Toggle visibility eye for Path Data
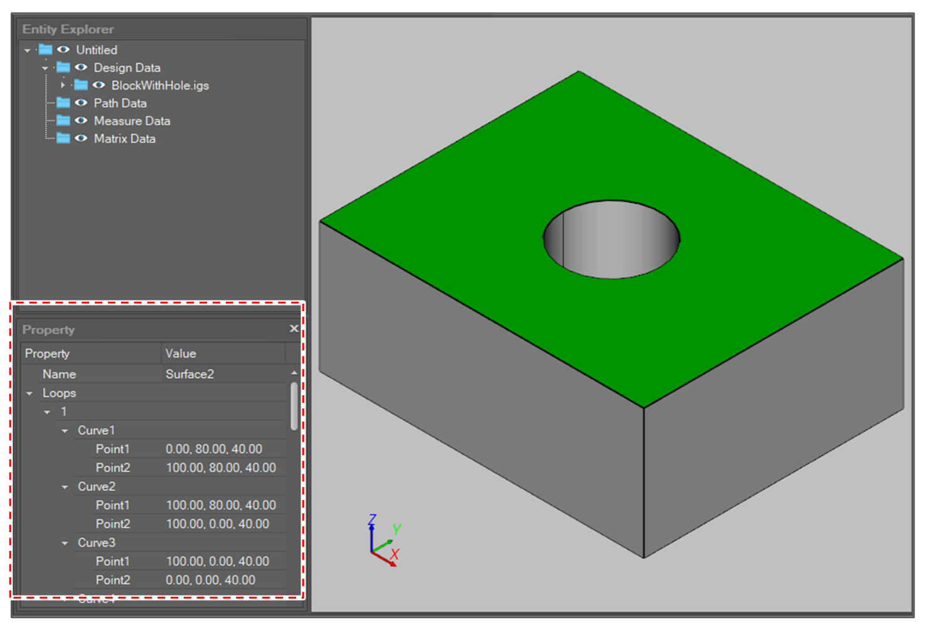This screenshot has height=630, width=926. 81,103
